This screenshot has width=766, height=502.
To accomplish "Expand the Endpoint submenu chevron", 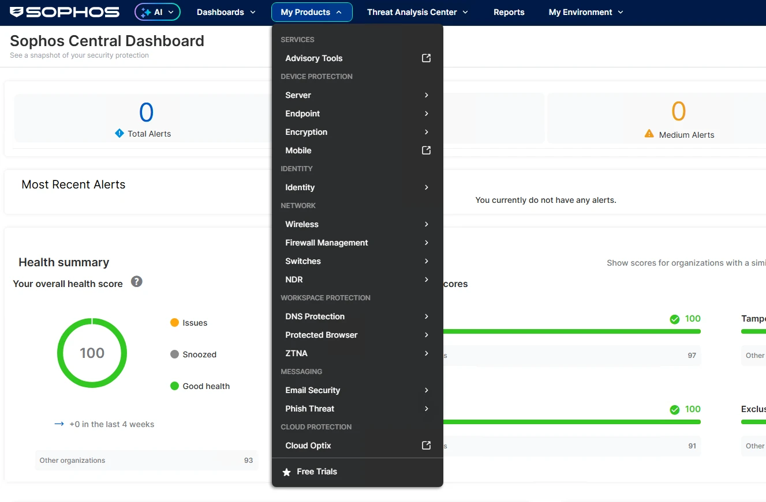I will pos(427,114).
